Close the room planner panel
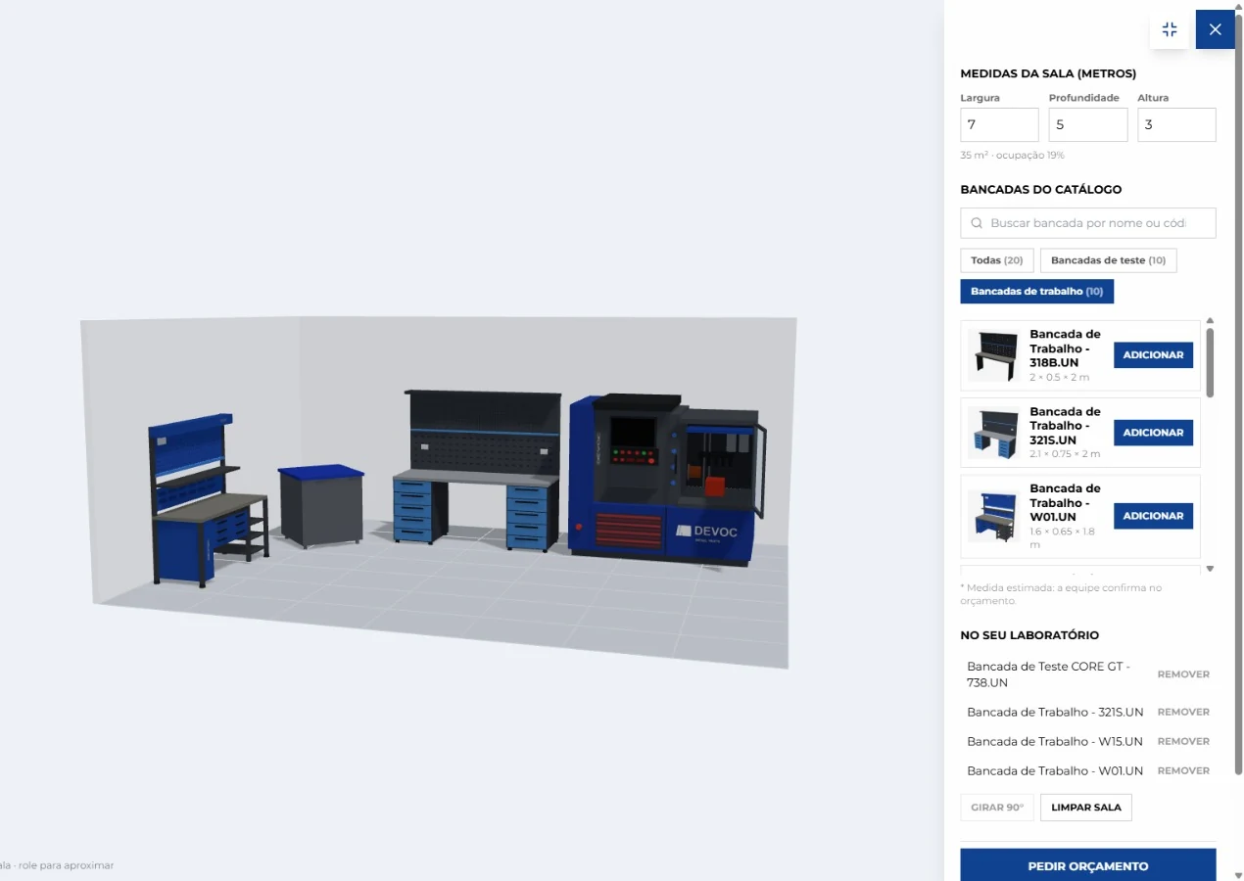 click(1216, 29)
